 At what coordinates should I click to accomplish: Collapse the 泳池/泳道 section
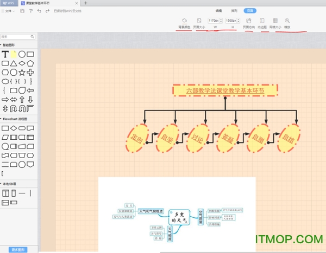[3, 184]
